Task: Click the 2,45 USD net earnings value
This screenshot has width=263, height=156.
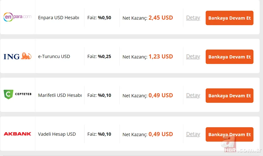Action: (x=160, y=18)
